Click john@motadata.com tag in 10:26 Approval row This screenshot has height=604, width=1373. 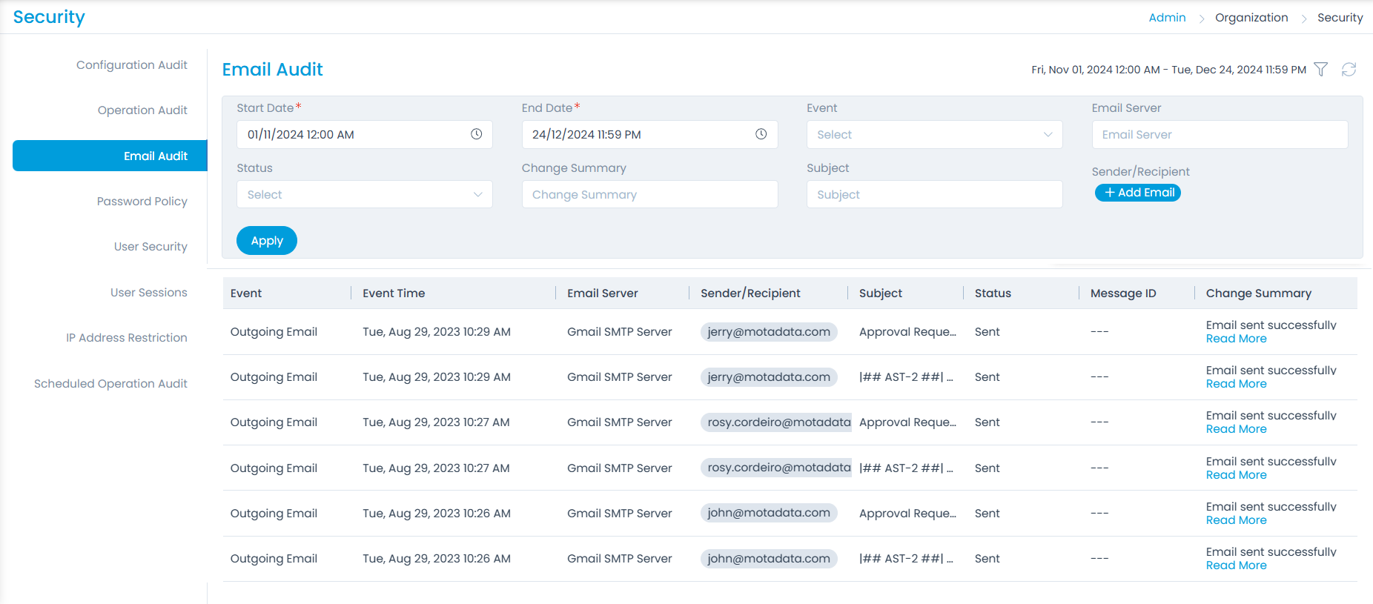coord(769,513)
